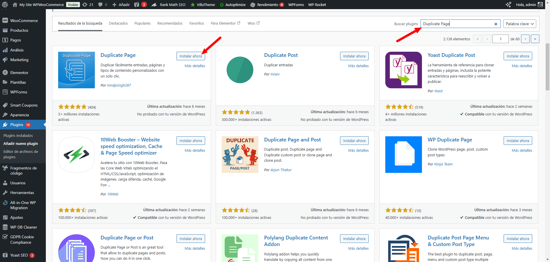This screenshot has width=550, height=262.
Task: Open GDPR Cookie Compliance section
Action: [23, 239]
